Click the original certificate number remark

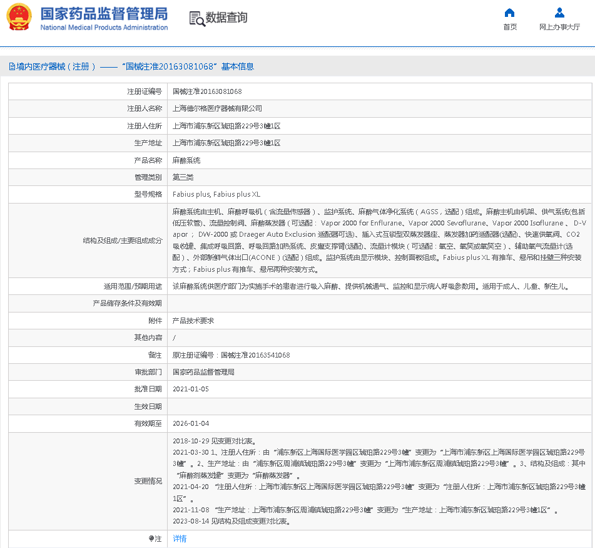[231, 355]
